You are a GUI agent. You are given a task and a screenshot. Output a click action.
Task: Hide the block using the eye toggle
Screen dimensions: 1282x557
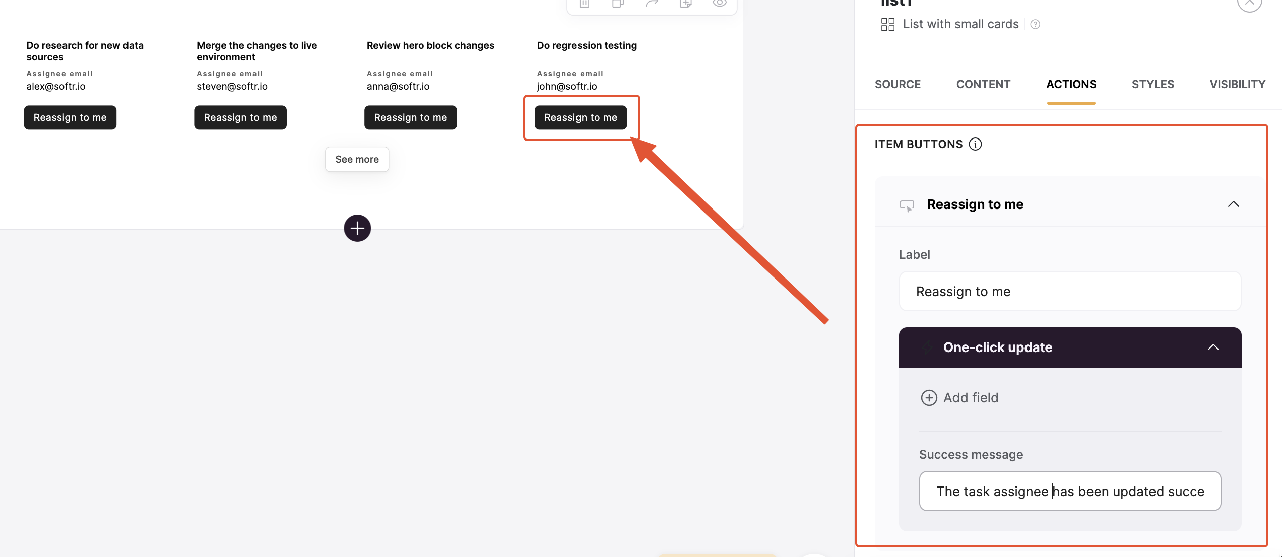(719, 4)
